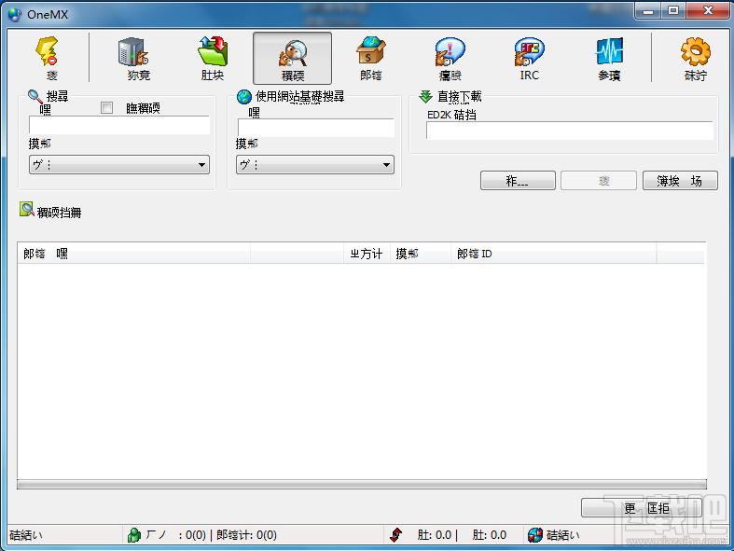The width and height of the screenshot is (734, 551).
Task: Click the second 0.0 transfer speed value
Action: [x=498, y=534]
